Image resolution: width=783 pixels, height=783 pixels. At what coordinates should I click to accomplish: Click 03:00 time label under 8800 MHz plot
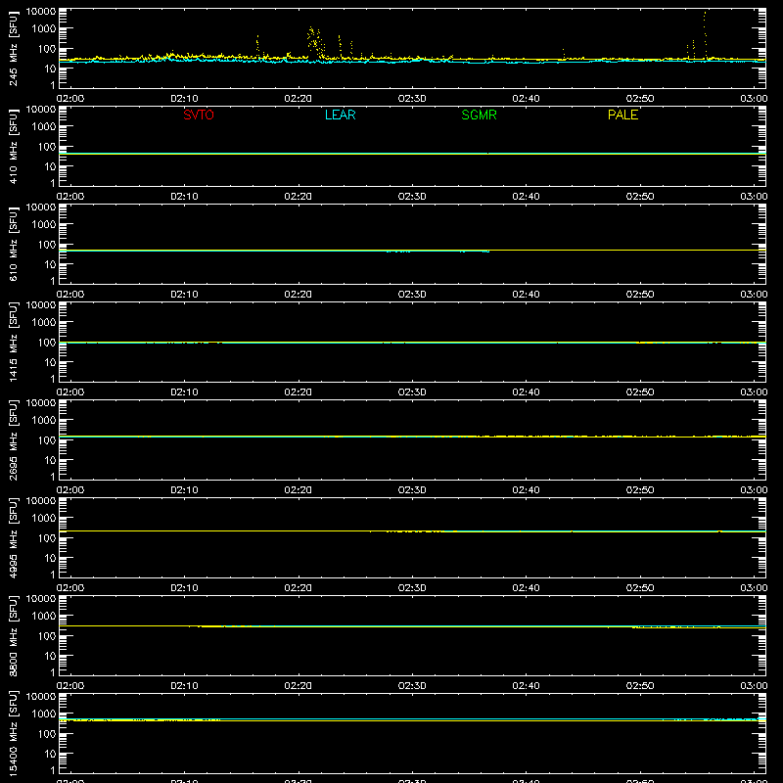(x=754, y=686)
